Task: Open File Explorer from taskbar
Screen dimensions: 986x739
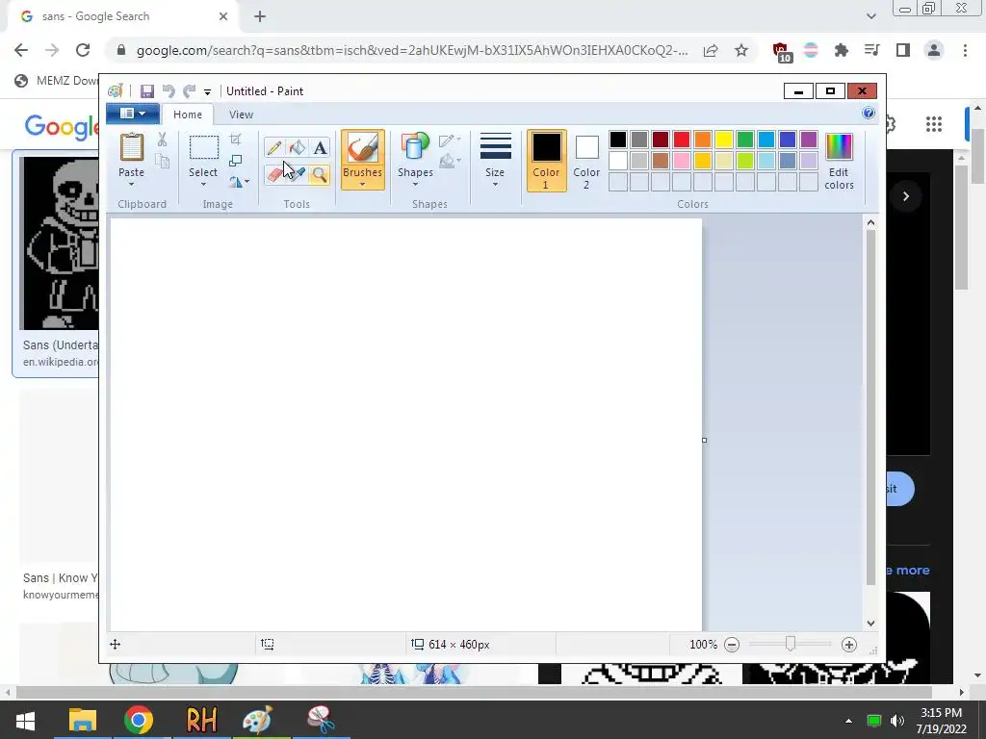Action: click(83, 720)
